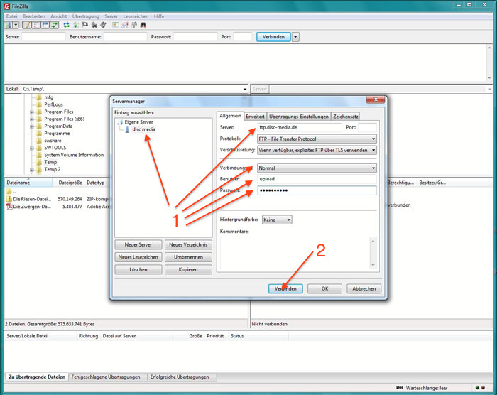
Task: Open the Übertragung menu
Action: (x=86, y=16)
